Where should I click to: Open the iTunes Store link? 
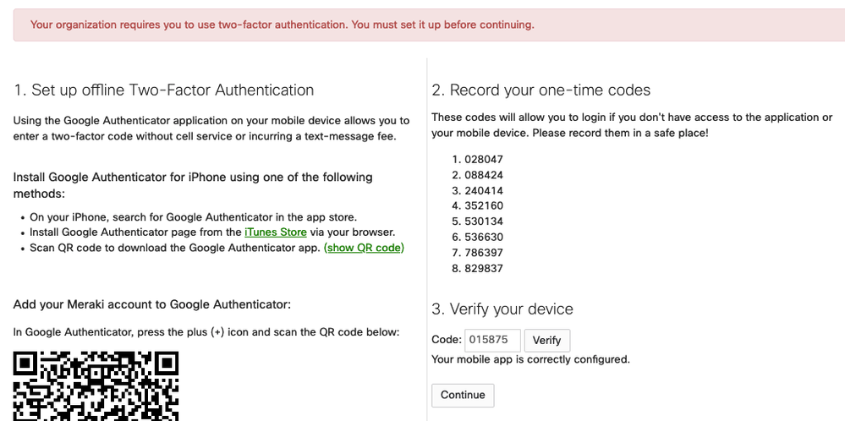276,232
